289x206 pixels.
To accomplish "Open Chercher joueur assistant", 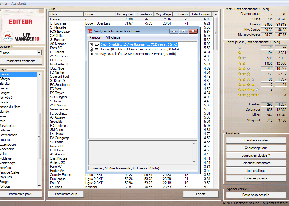I will tap(256, 148).
